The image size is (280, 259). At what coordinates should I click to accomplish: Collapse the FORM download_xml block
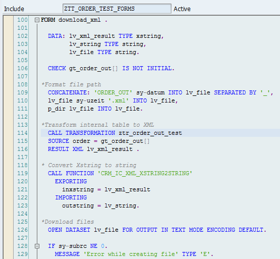(x=37, y=20)
